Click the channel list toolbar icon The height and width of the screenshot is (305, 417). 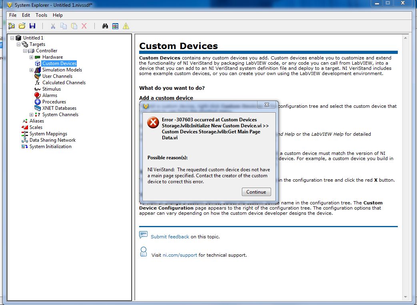coord(116,26)
